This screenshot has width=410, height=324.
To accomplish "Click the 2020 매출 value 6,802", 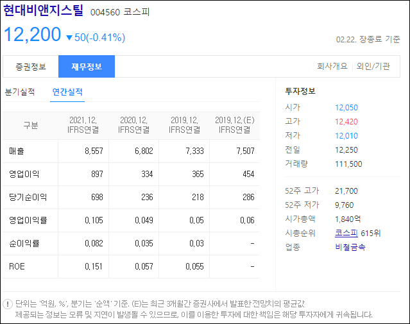I will (x=144, y=151).
